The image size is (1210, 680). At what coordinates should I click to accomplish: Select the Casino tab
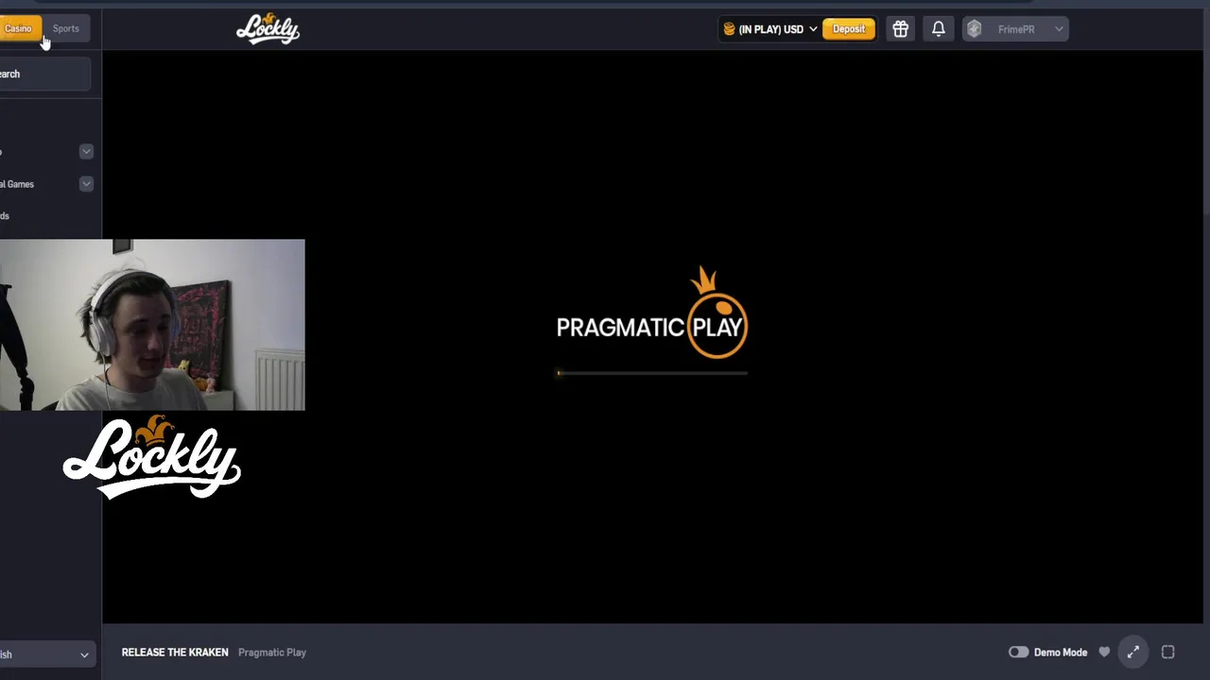(x=19, y=28)
